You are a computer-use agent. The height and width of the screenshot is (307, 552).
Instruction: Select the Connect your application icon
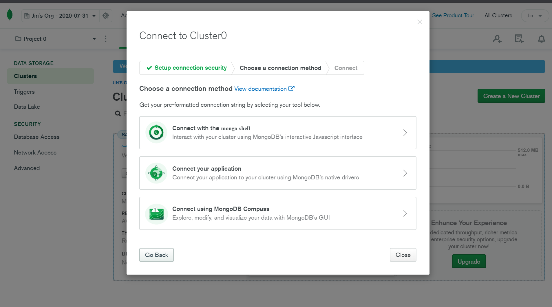156,173
